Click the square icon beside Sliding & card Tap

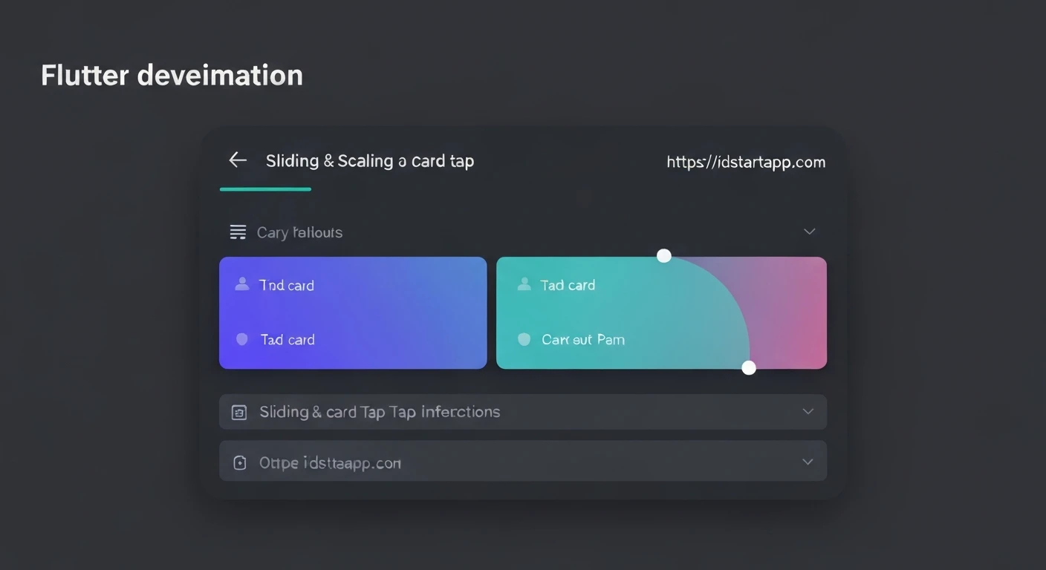[x=239, y=413]
